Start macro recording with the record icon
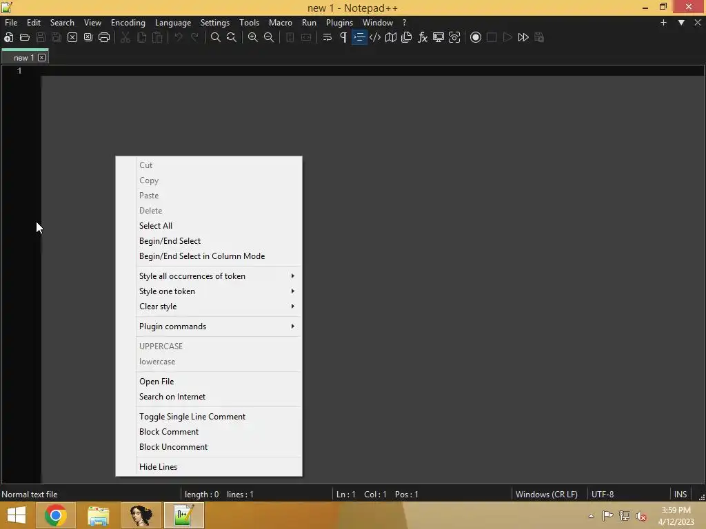The width and height of the screenshot is (706, 529). [476, 37]
